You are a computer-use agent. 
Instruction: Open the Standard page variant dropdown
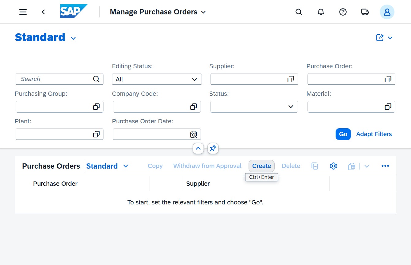pyautogui.click(x=73, y=38)
